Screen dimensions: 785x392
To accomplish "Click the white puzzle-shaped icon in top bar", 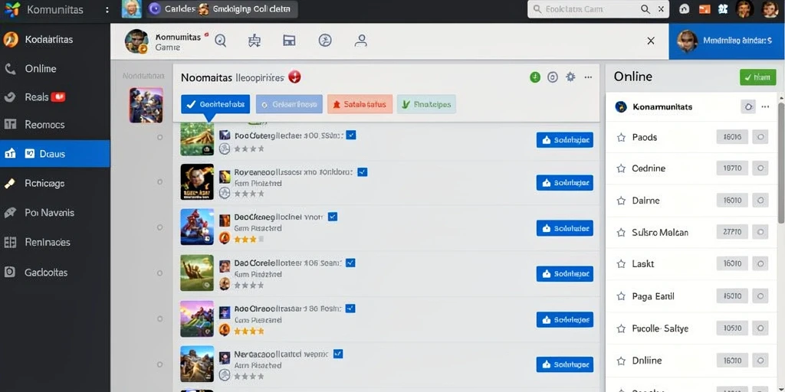I will coord(722,9).
